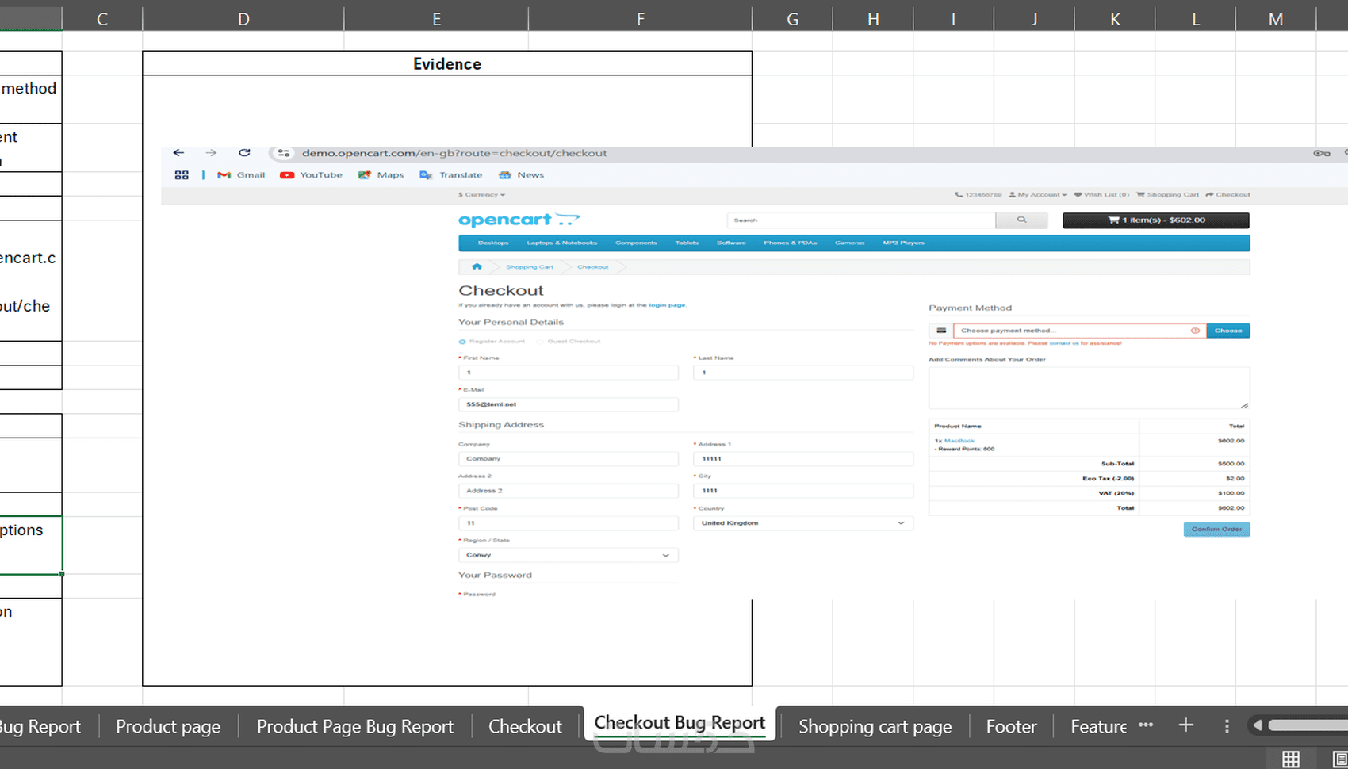The width and height of the screenshot is (1348, 769).
Task: Select column L by its header
Action: [1195, 19]
